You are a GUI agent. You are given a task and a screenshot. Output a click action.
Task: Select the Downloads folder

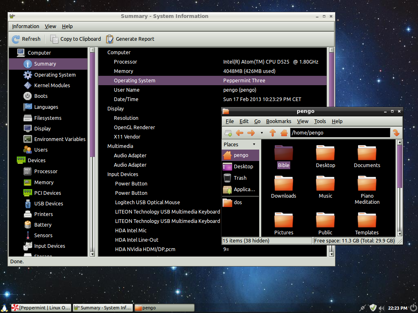tap(284, 187)
